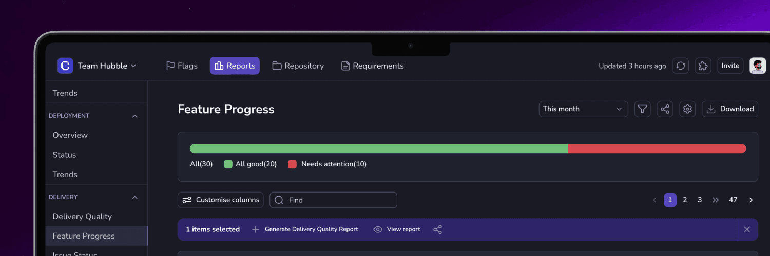
Task: Click the refresh sync icon button
Action: click(x=681, y=66)
